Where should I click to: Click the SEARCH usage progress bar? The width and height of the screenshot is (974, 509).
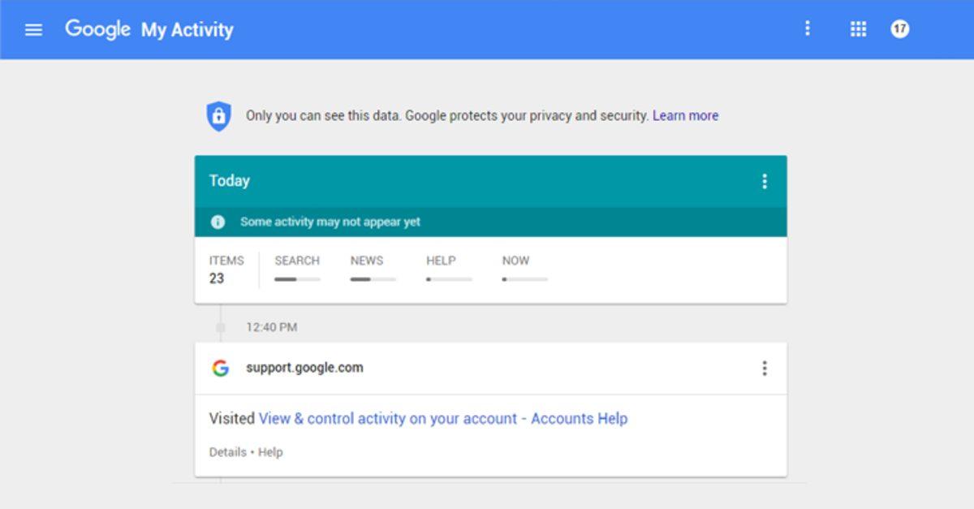pos(297,279)
